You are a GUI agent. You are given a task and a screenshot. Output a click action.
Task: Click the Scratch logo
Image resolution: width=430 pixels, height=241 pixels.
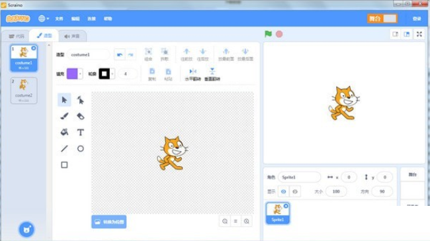point(18,19)
